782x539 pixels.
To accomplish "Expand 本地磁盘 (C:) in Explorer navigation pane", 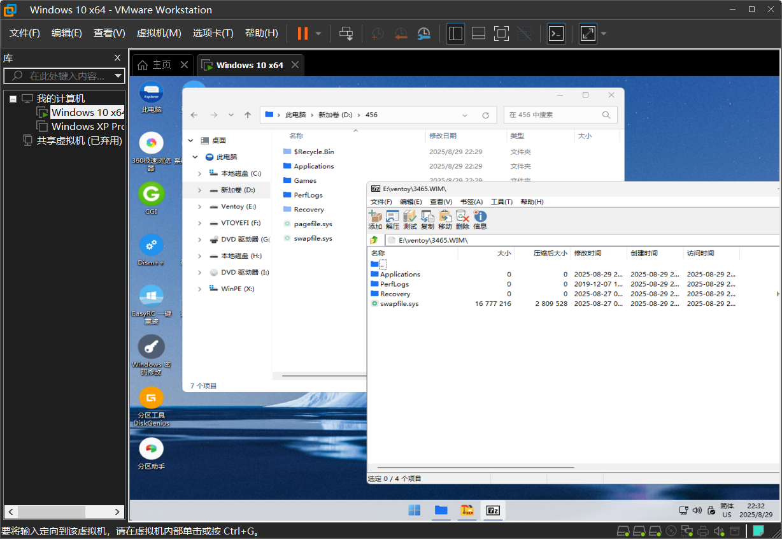I will 199,173.
